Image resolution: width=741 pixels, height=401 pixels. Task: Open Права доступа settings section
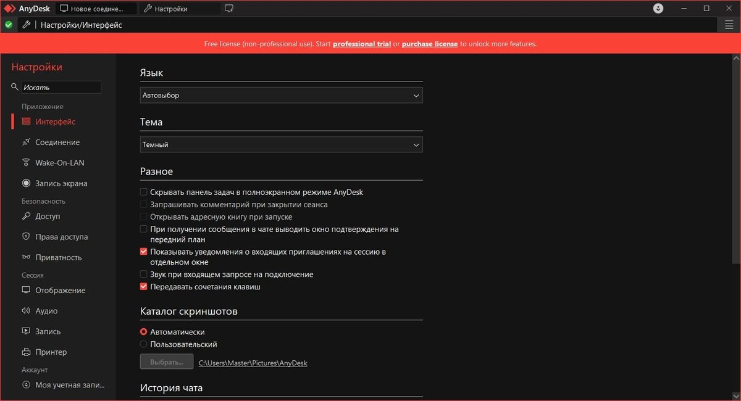(x=62, y=237)
